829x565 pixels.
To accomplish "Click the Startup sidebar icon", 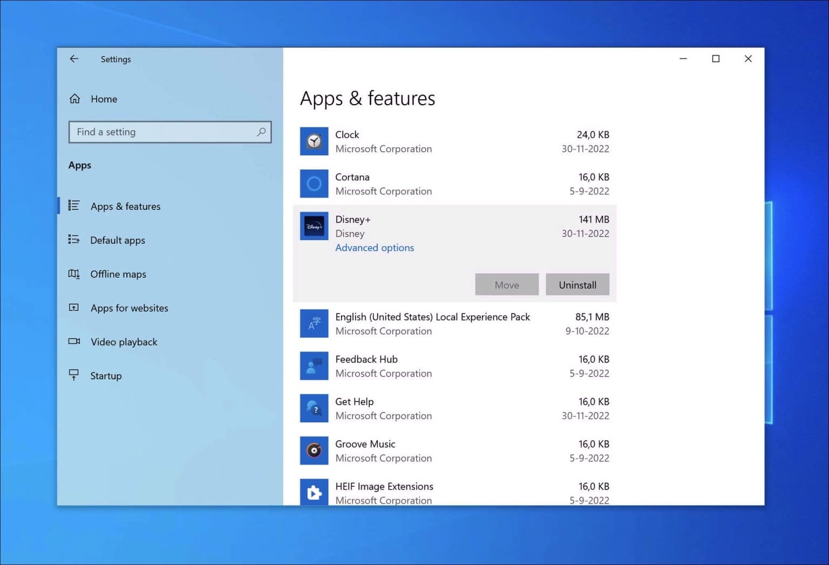I will 74,375.
